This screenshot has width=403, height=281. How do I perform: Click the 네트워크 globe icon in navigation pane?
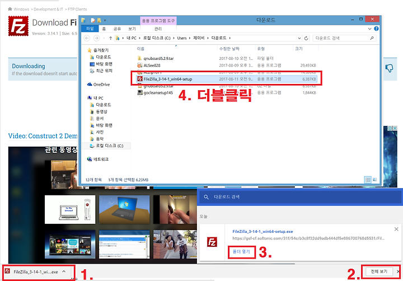pyautogui.click(x=90, y=159)
